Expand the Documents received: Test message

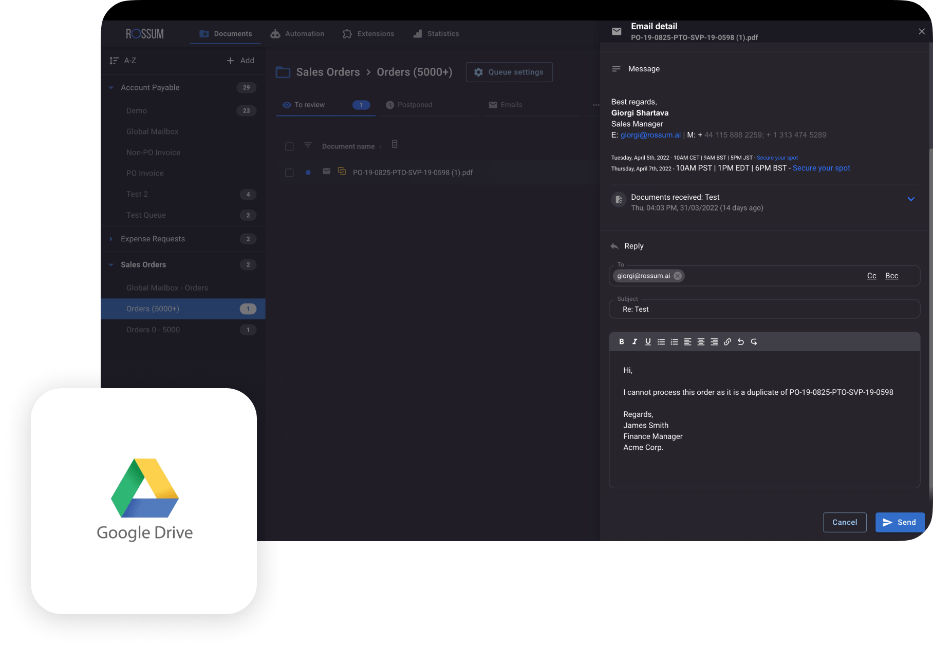911,199
